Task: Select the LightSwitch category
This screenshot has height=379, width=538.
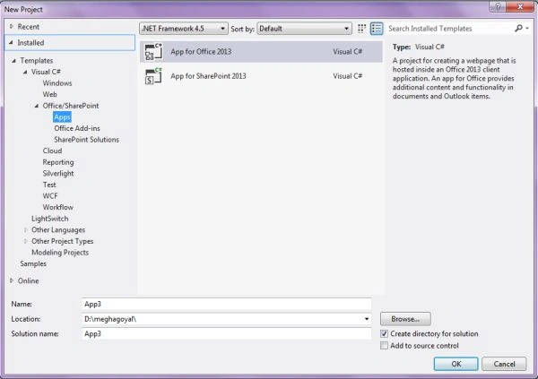Action: pyautogui.click(x=49, y=219)
